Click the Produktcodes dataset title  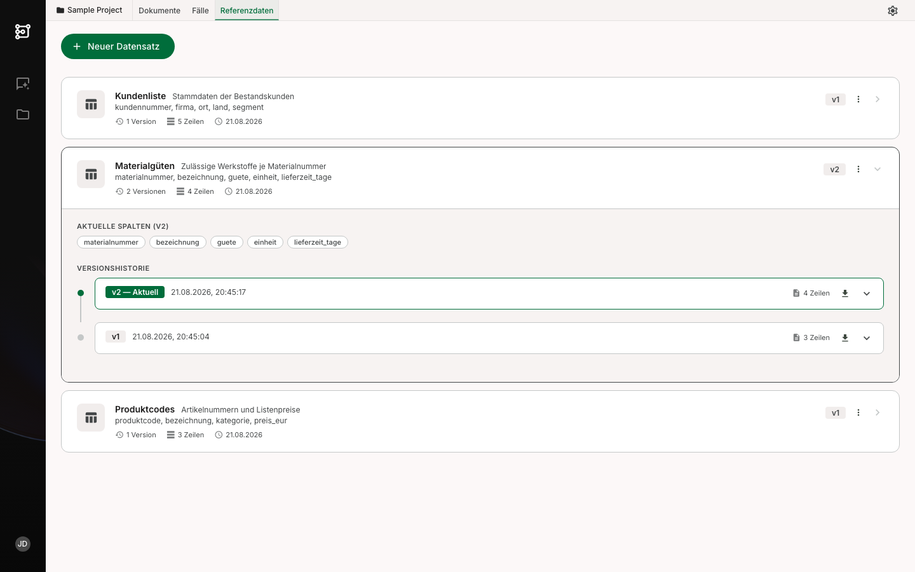point(145,409)
